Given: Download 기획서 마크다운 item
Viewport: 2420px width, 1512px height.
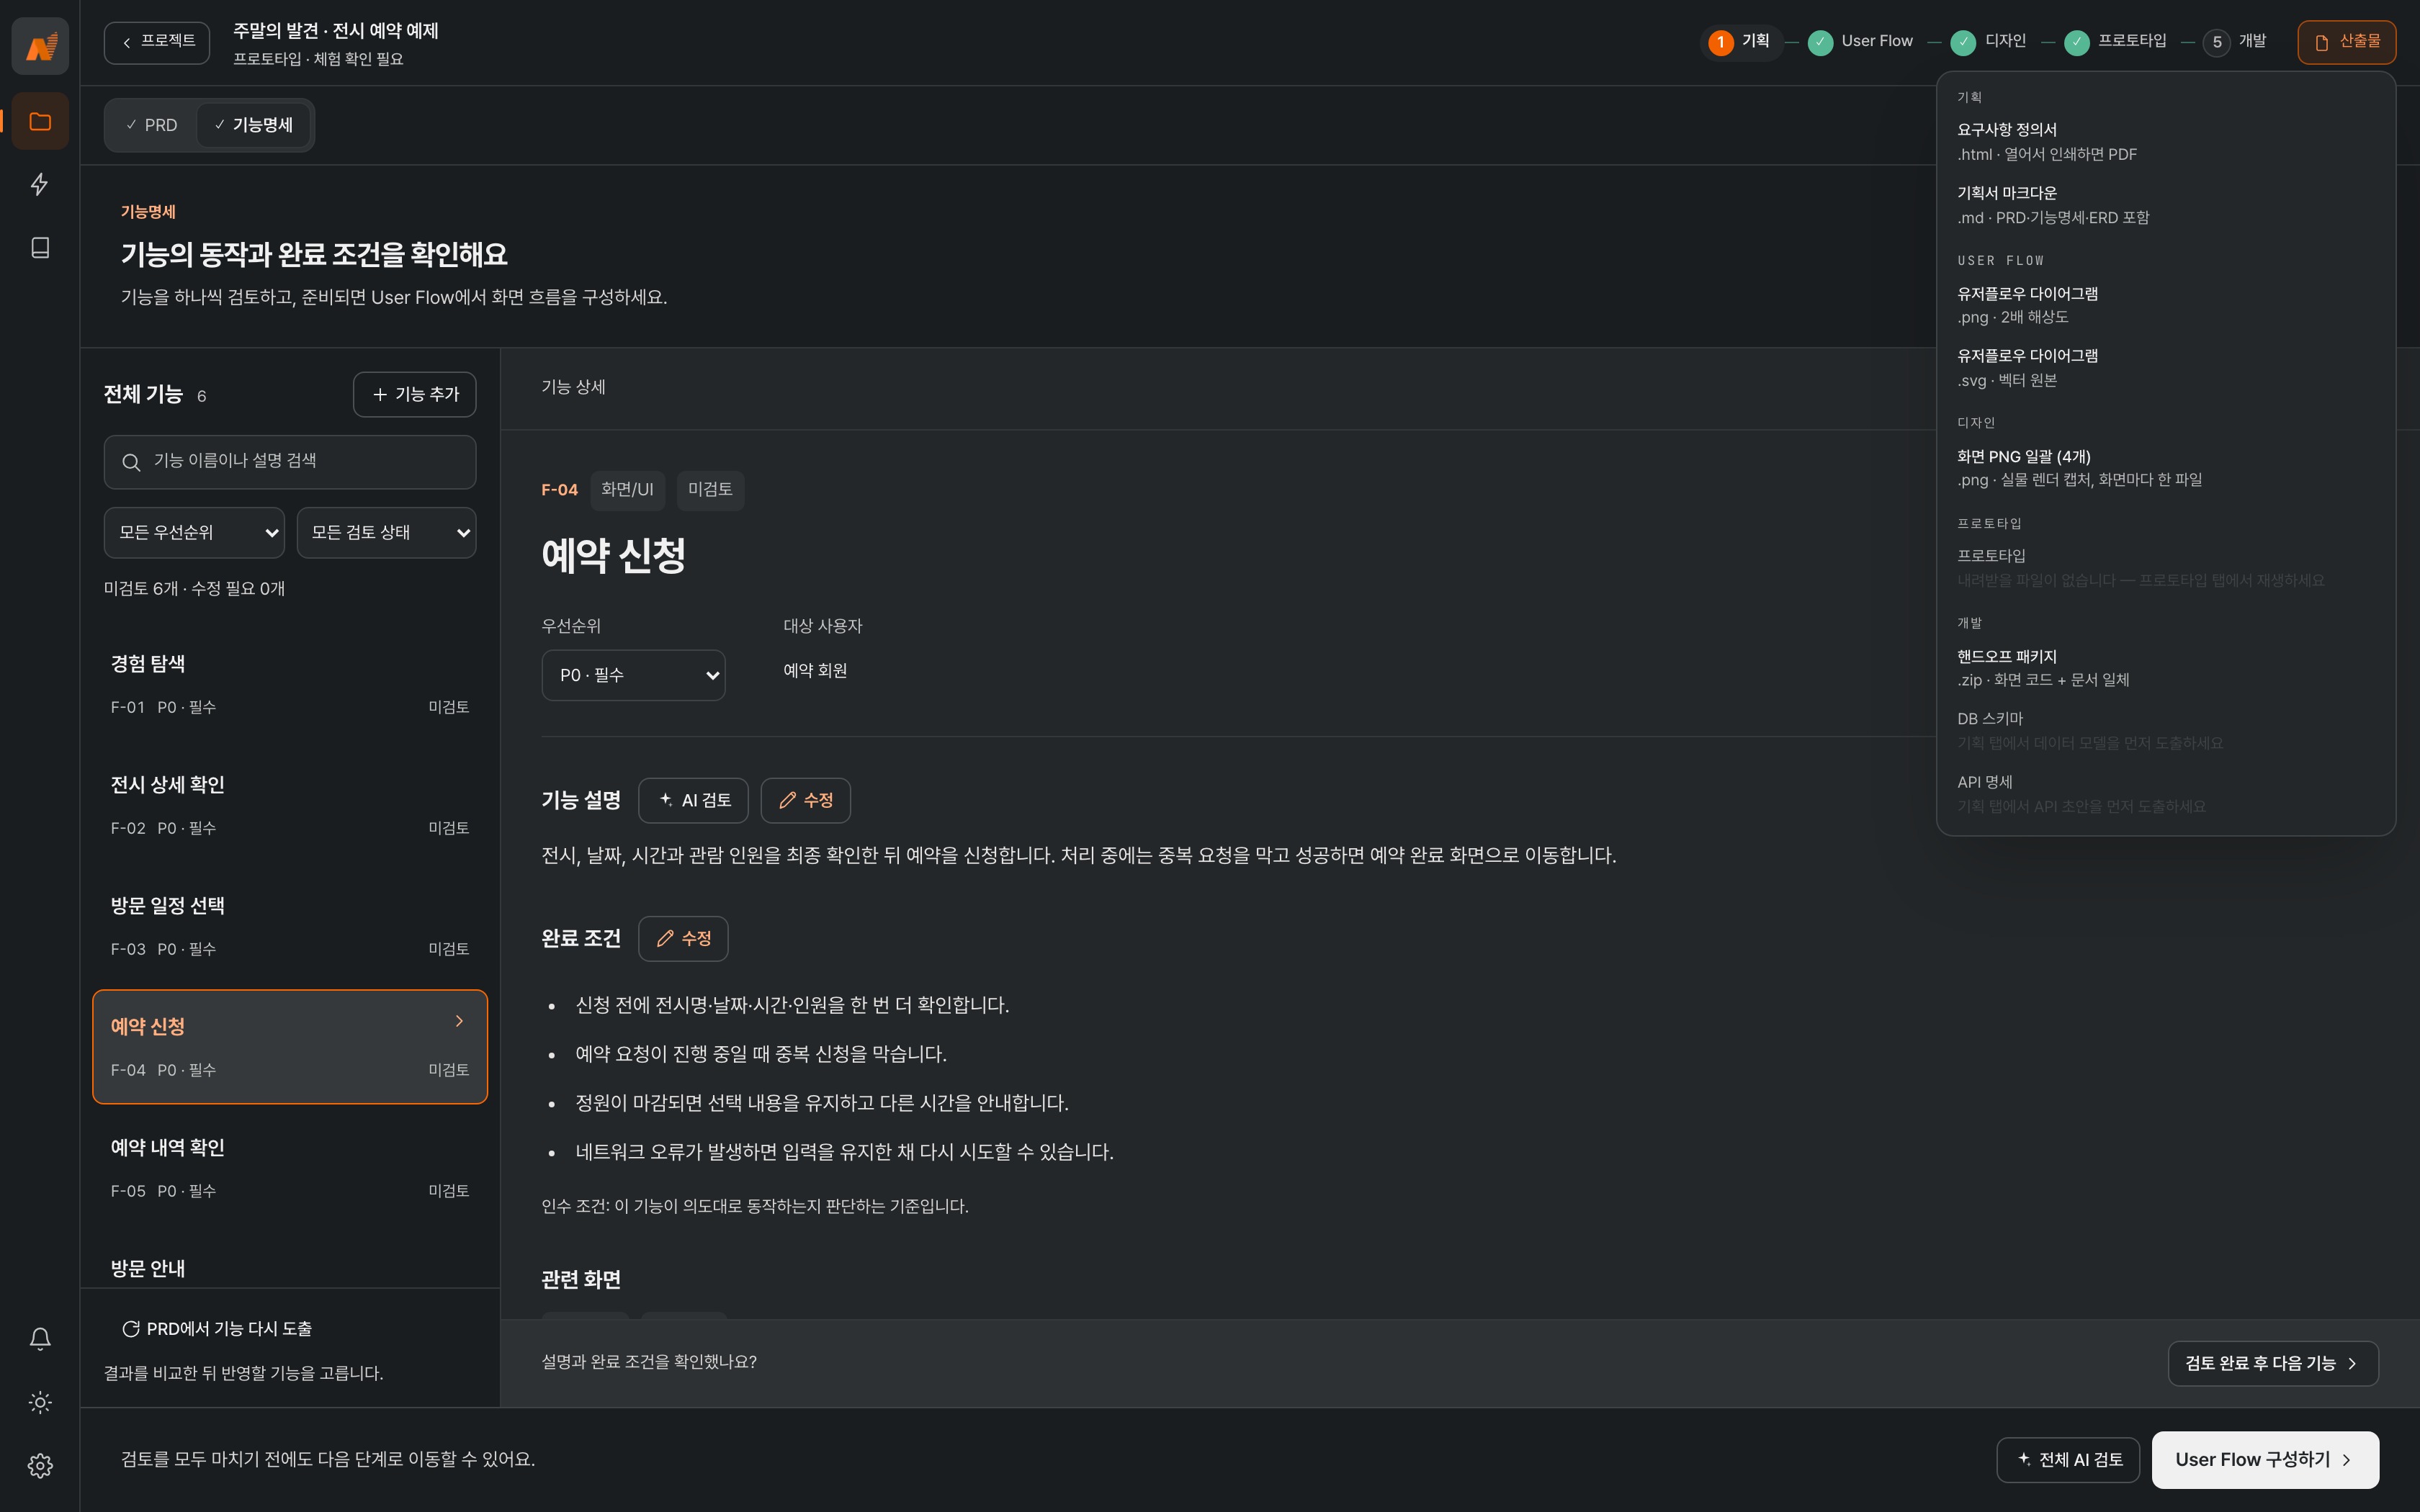Looking at the screenshot, I should pyautogui.click(x=2165, y=204).
